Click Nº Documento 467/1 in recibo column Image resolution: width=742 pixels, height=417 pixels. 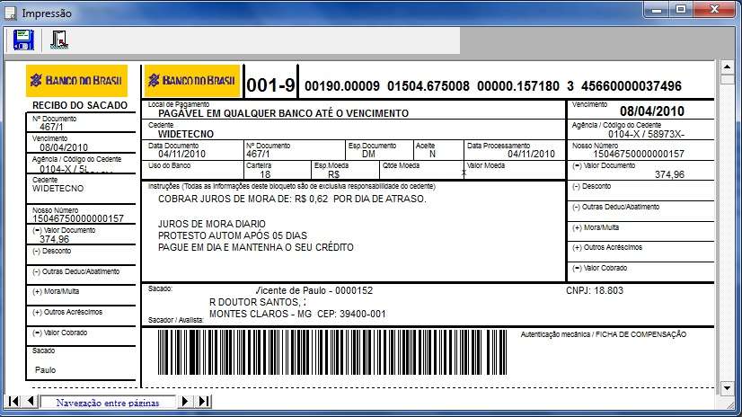point(51,127)
